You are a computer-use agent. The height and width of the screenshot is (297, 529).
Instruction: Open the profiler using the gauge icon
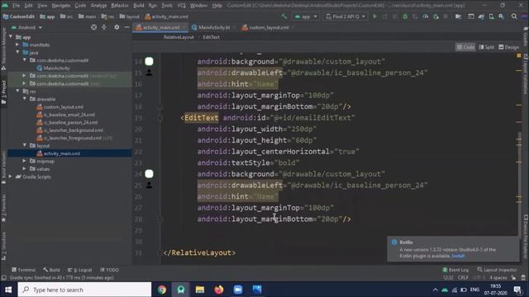click(426, 16)
